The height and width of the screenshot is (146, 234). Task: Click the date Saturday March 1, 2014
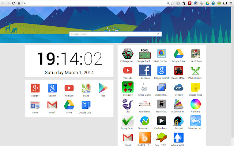tap(69, 73)
